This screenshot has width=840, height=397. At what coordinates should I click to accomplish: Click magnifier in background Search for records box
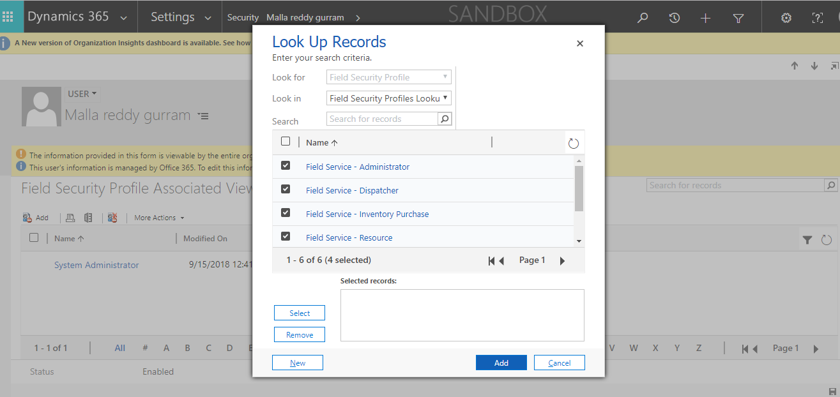click(x=831, y=185)
